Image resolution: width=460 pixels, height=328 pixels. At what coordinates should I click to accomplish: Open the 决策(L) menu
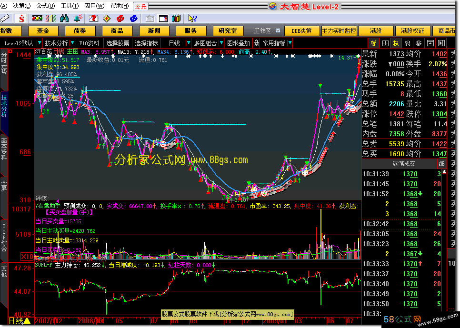22,6
